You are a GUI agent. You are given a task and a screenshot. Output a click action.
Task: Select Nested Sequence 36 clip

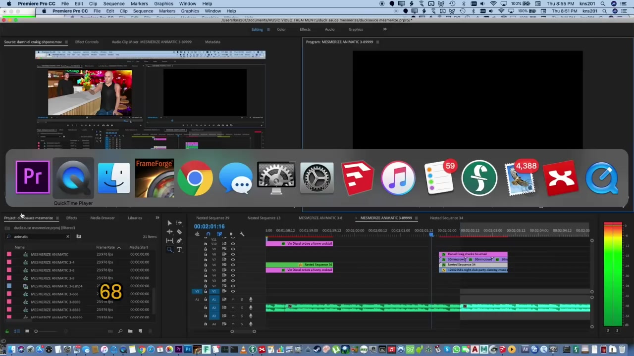coord(299,265)
